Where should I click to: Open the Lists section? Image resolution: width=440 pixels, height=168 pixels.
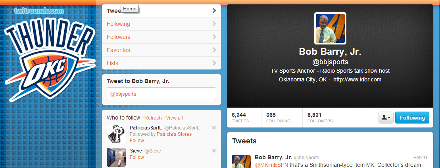[161, 63]
